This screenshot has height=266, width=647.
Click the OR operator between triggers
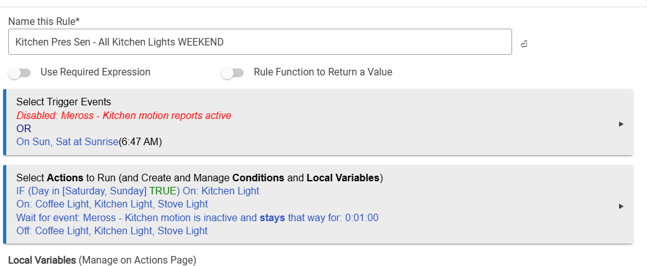point(24,128)
